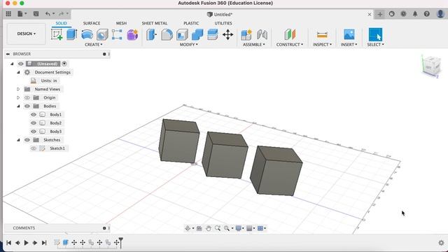This screenshot has height=252, width=448.
Task: Select the Joint tool
Action: (262, 34)
